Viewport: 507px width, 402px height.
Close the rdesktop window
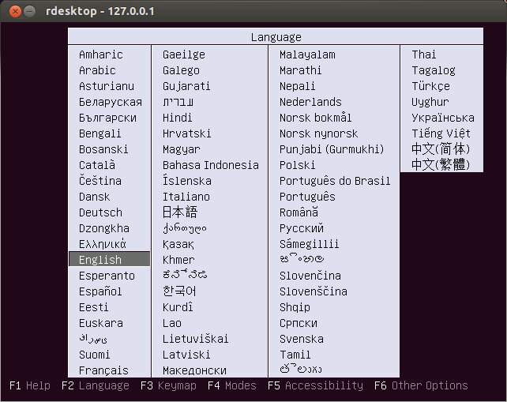pyautogui.click(x=15, y=11)
